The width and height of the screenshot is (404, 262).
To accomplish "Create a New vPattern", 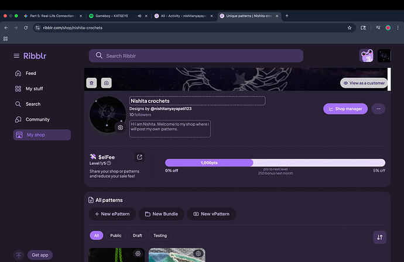I will [x=211, y=214].
